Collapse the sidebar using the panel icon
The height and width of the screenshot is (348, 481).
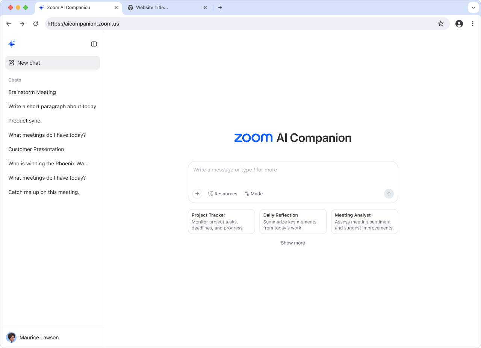click(94, 44)
